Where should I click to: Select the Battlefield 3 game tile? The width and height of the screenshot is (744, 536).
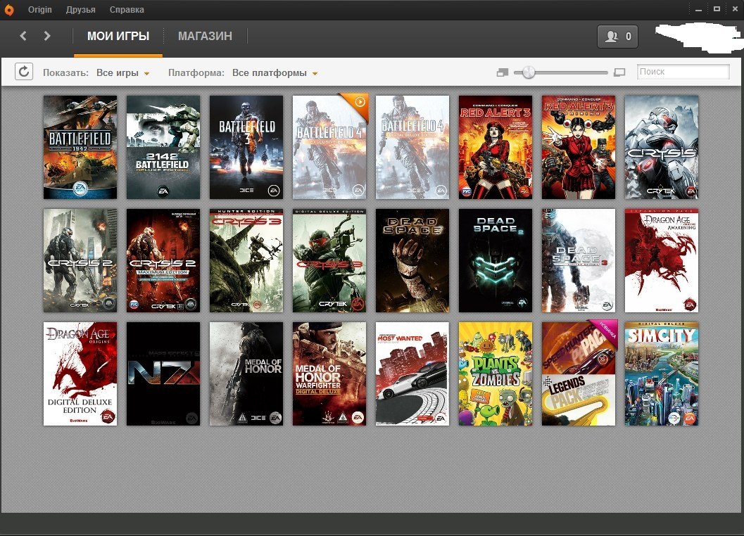(x=246, y=147)
